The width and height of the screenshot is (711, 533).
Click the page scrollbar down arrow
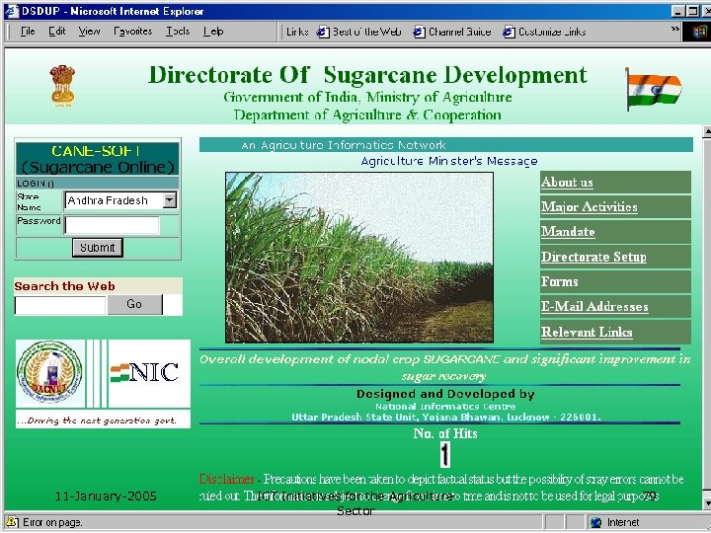[707, 502]
